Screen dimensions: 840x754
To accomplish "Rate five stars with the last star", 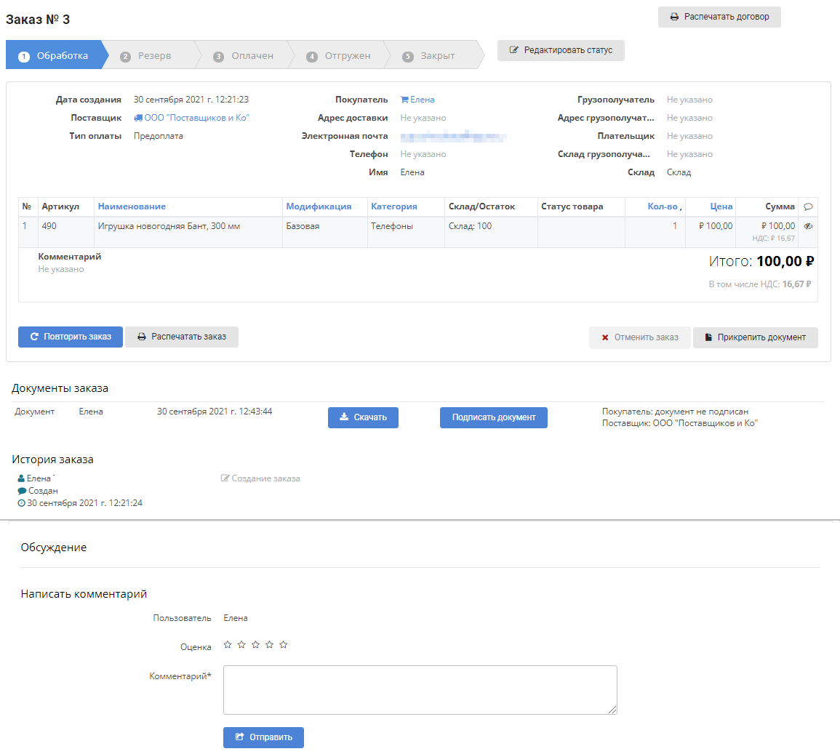I will (284, 645).
